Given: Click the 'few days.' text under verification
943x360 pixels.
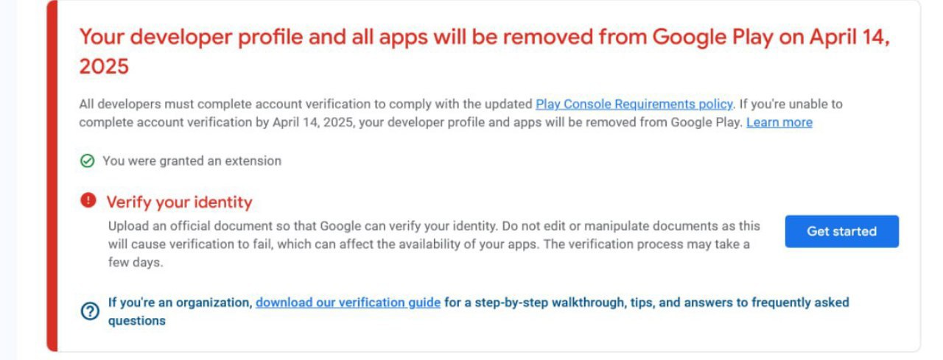Looking at the screenshot, I should tap(135, 263).
